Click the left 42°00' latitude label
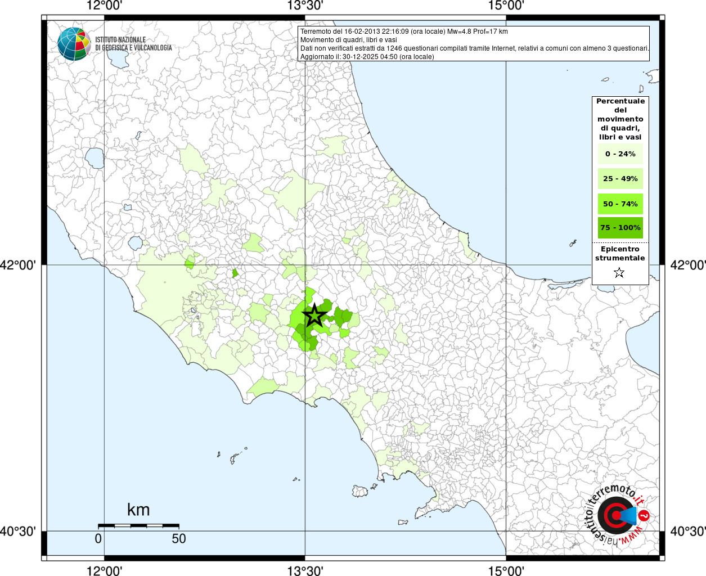 (x=18, y=265)
